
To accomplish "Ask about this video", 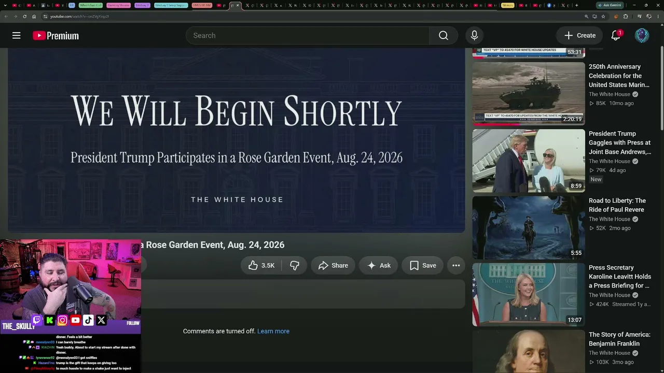I will pos(379,265).
